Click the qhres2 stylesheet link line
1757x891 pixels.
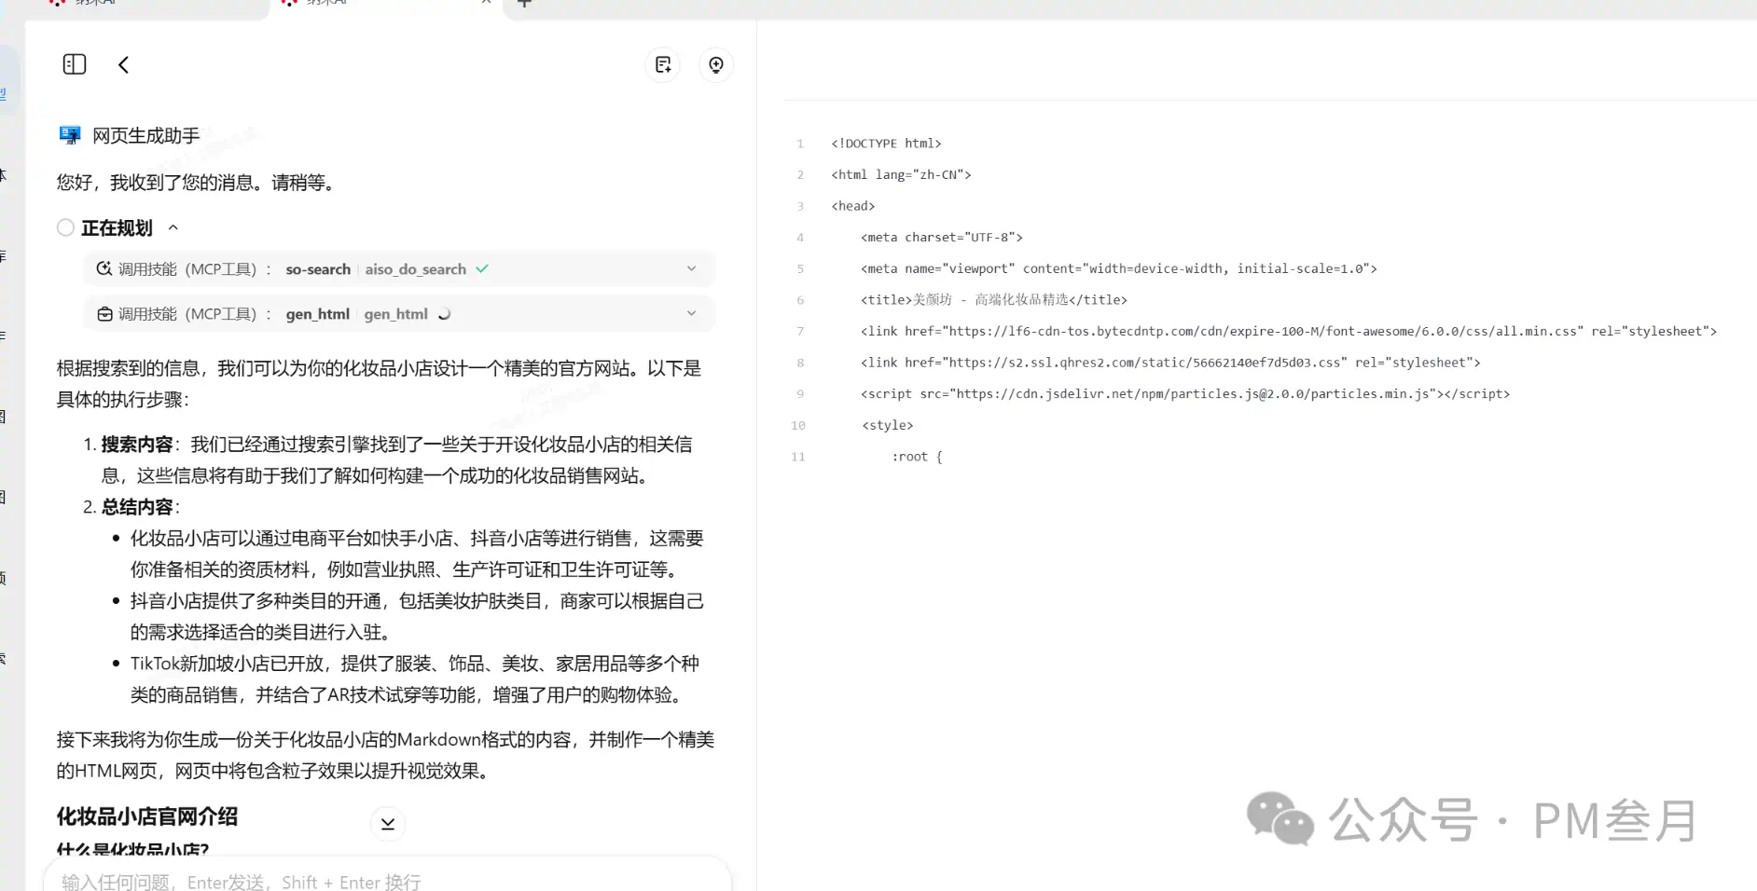1170,363
